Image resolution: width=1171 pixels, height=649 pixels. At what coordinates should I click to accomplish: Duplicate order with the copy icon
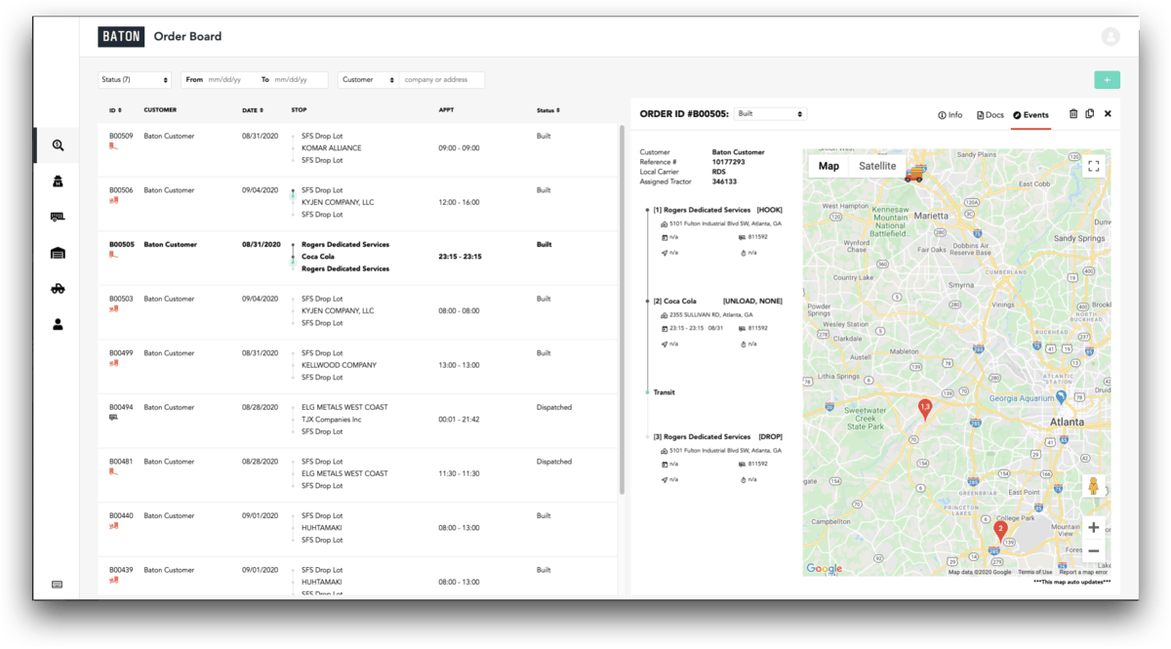pyautogui.click(x=1090, y=114)
